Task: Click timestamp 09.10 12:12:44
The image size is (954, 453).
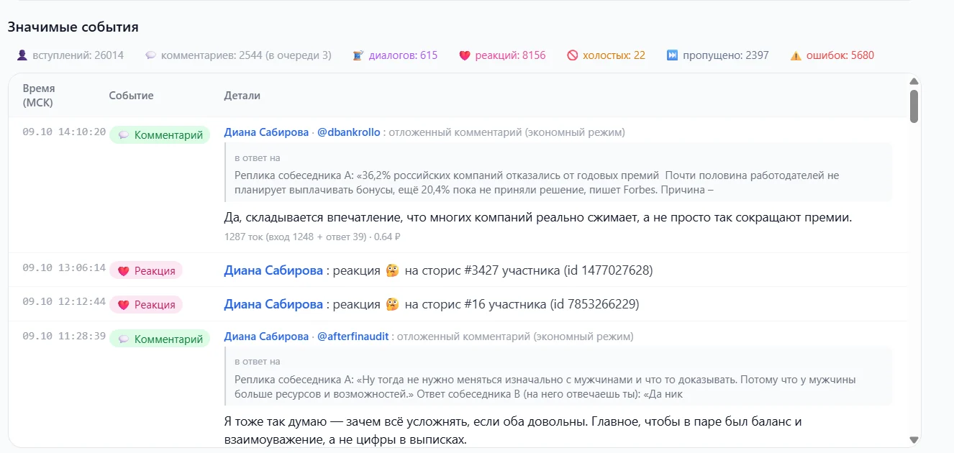Action: [x=64, y=301]
